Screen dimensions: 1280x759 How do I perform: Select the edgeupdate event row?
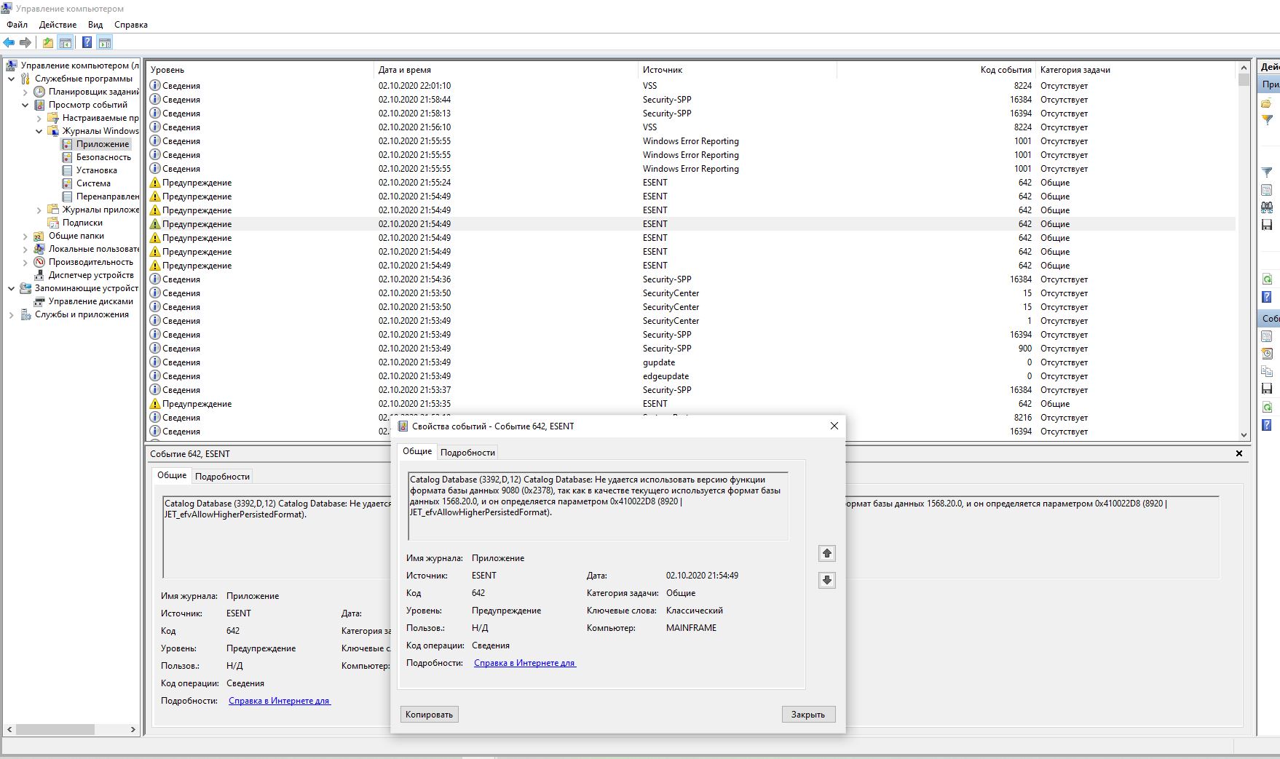click(691, 376)
